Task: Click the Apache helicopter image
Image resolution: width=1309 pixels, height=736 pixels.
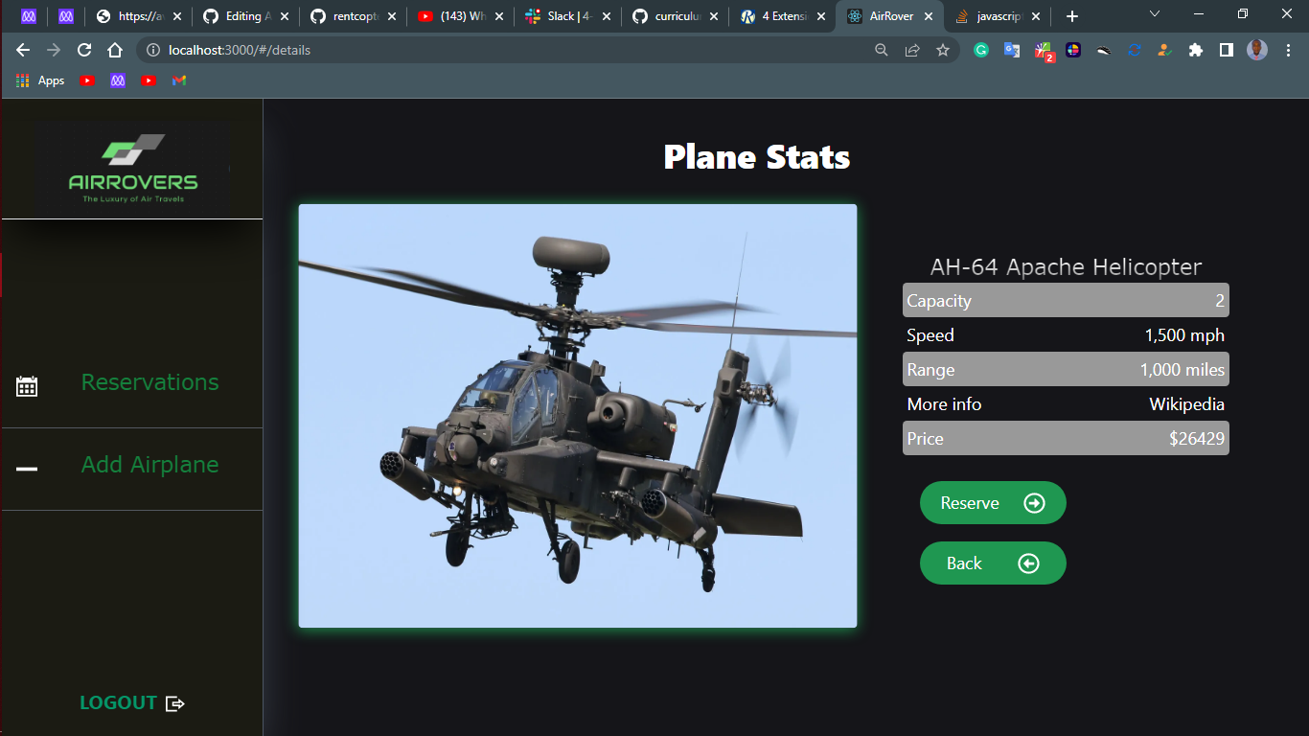Action: 578,415
